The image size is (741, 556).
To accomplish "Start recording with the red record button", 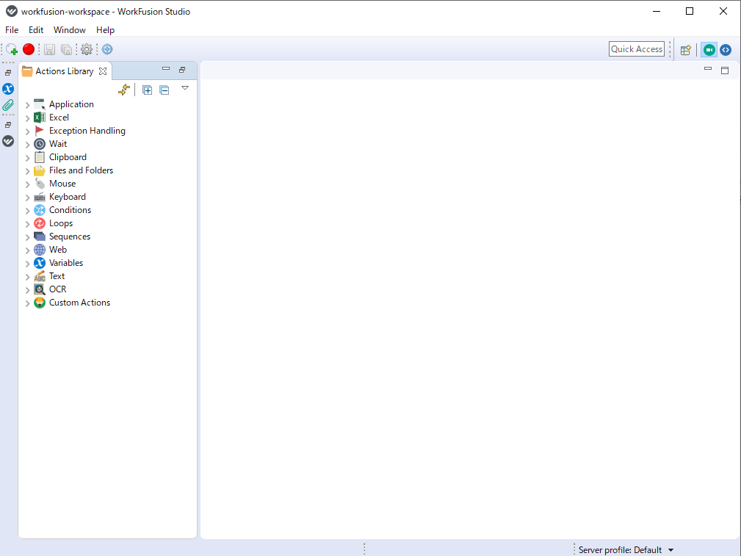I will (29, 49).
